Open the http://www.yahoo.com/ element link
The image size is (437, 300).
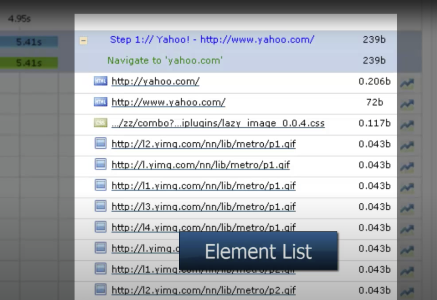coord(168,102)
